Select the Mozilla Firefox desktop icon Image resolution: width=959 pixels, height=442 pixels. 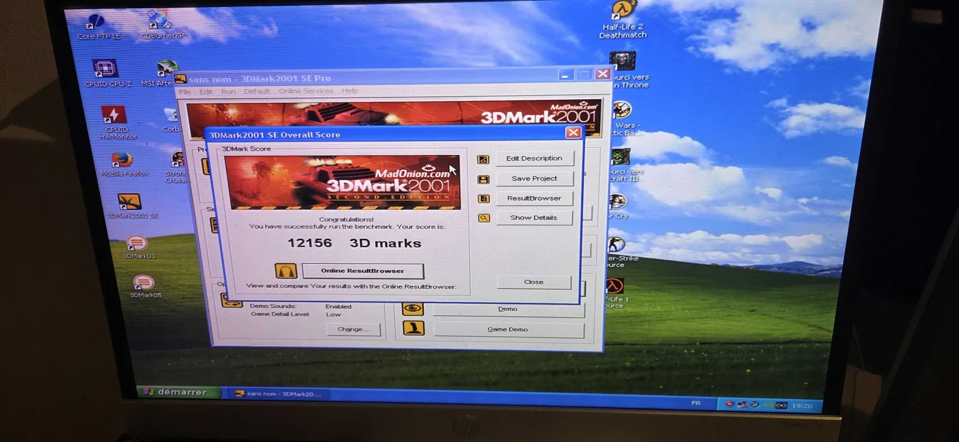[x=122, y=160]
